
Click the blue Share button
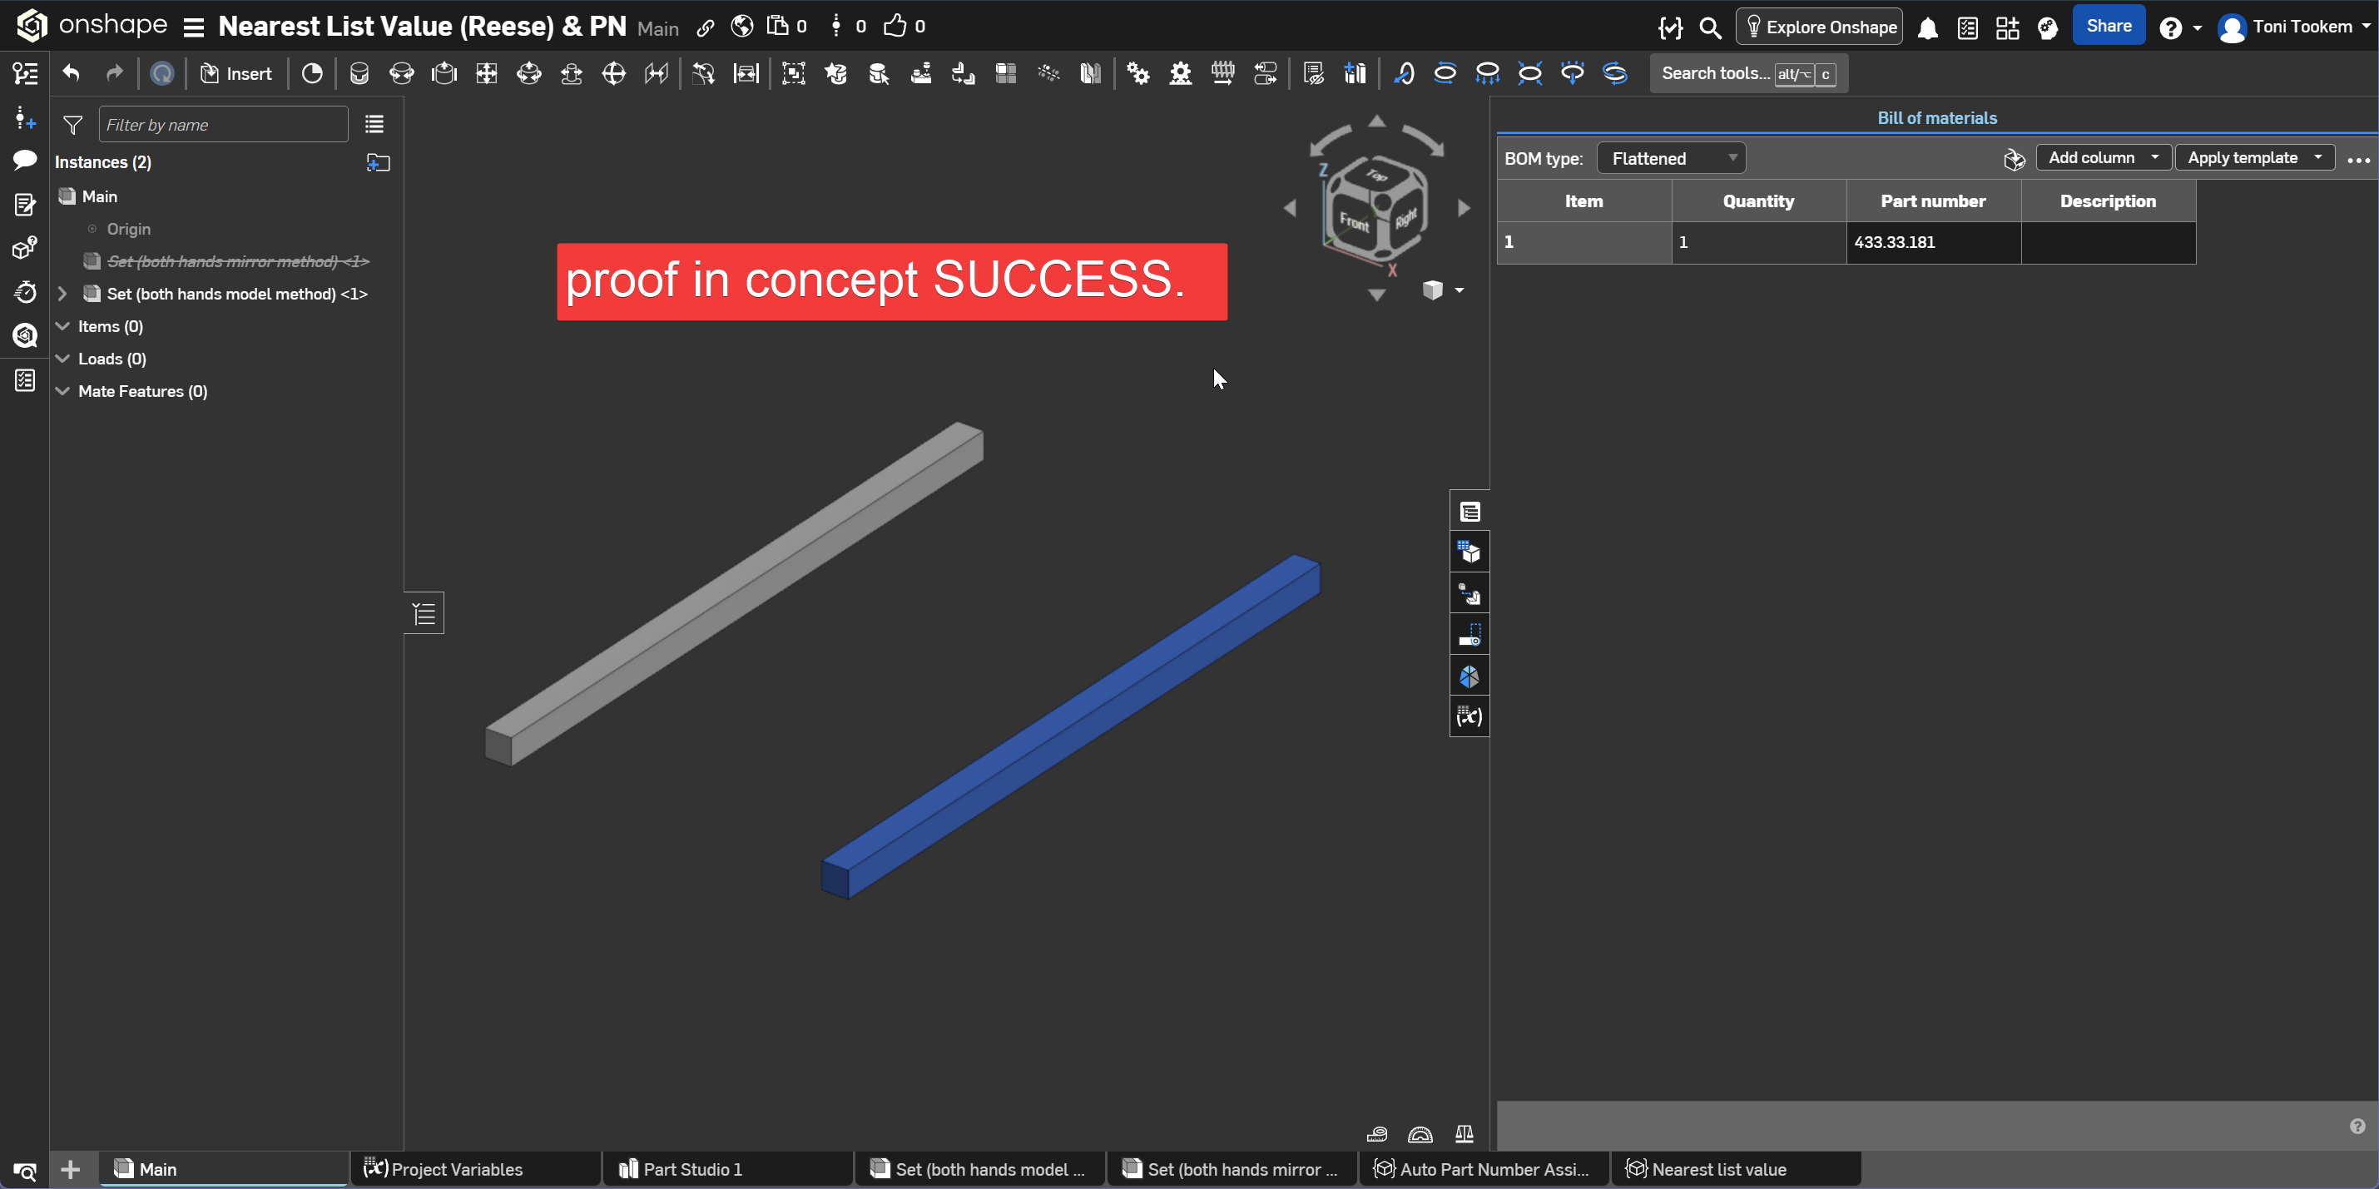(2108, 27)
